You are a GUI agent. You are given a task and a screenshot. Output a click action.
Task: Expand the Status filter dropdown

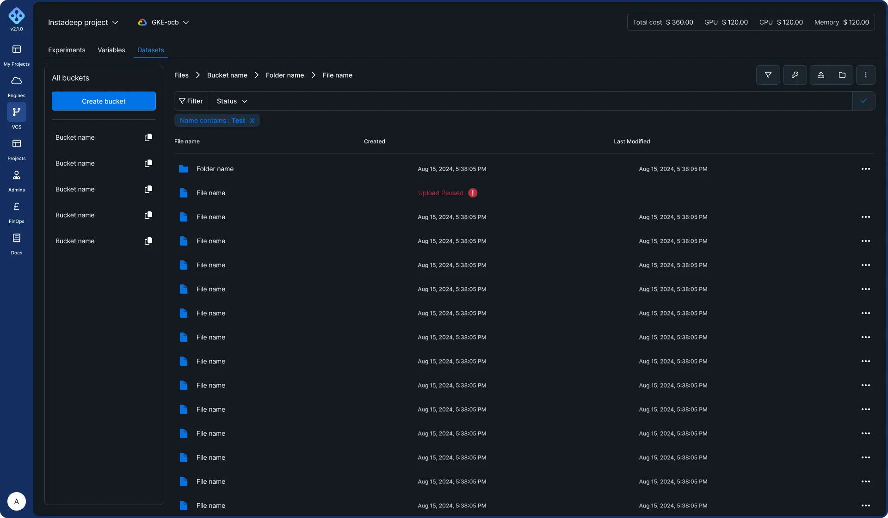click(232, 101)
